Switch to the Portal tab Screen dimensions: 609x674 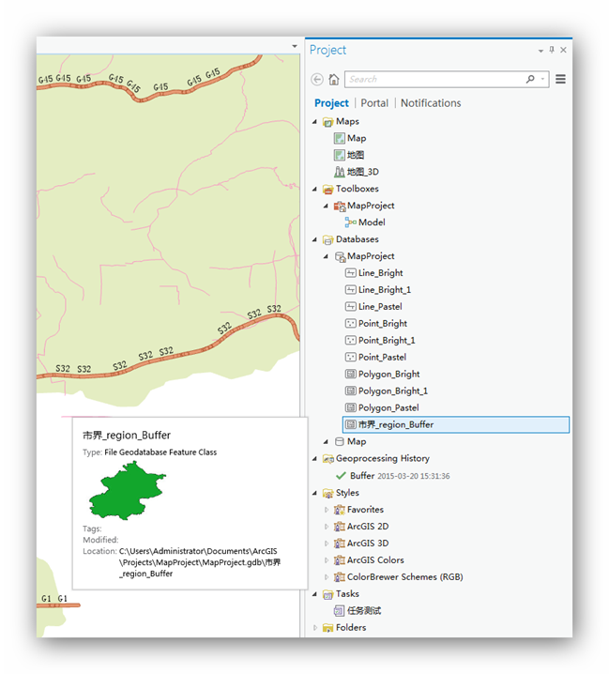point(374,103)
